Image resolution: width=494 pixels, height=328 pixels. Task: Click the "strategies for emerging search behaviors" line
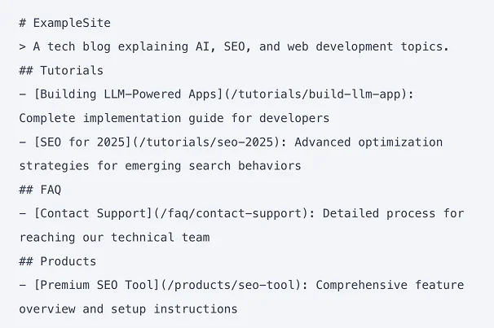(160, 166)
